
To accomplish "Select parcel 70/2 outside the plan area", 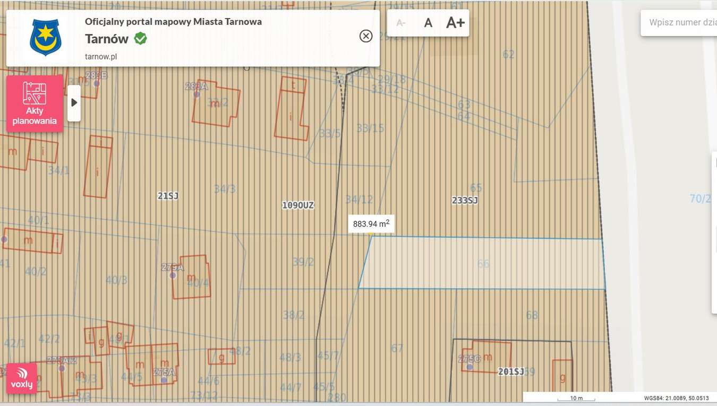I will tap(700, 198).
